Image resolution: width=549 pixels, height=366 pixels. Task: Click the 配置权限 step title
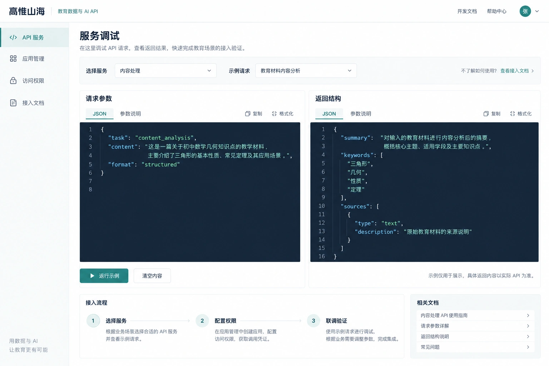226,321
